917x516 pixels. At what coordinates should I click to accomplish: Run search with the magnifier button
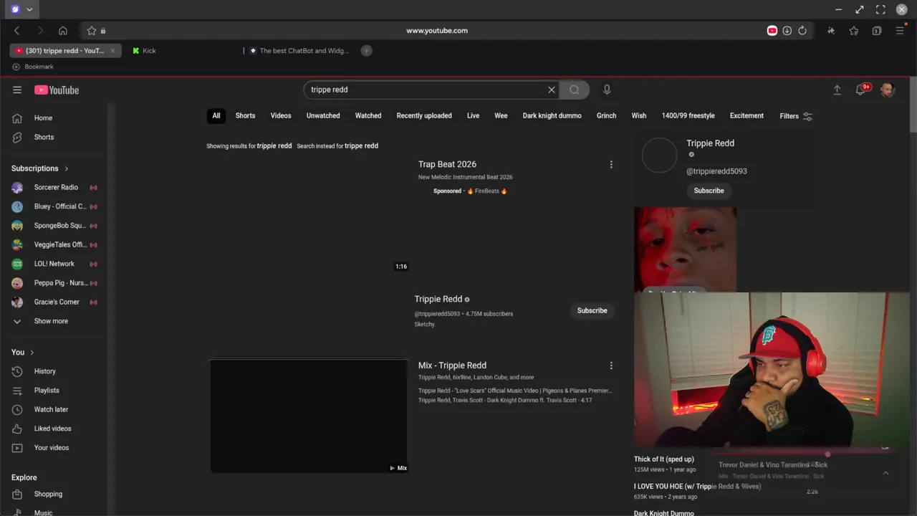click(574, 90)
